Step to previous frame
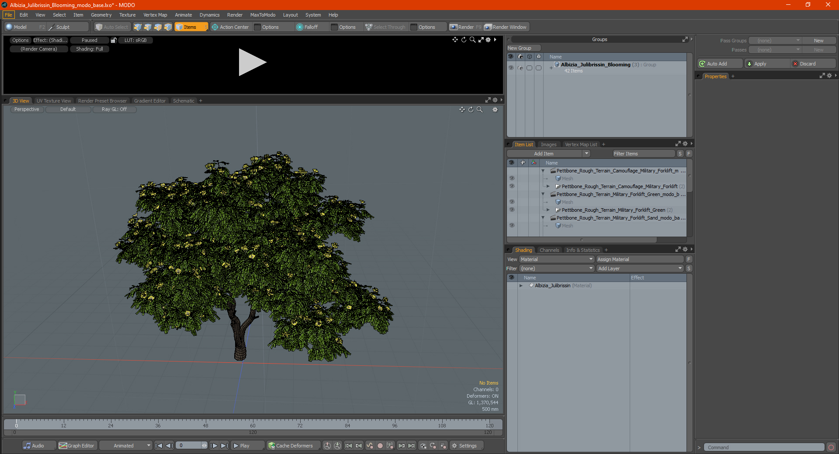Screen dimensions: 839x454 click(x=170, y=446)
